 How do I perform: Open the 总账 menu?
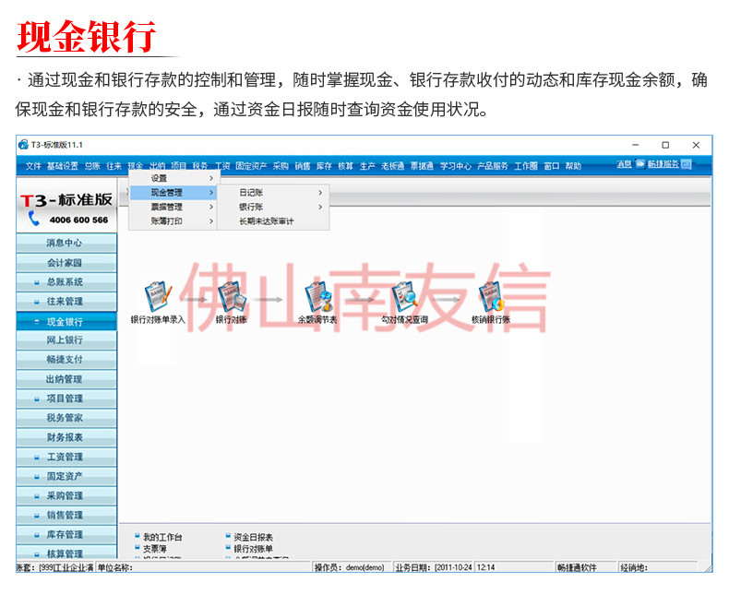pyautogui.click(x=92, y=166)
